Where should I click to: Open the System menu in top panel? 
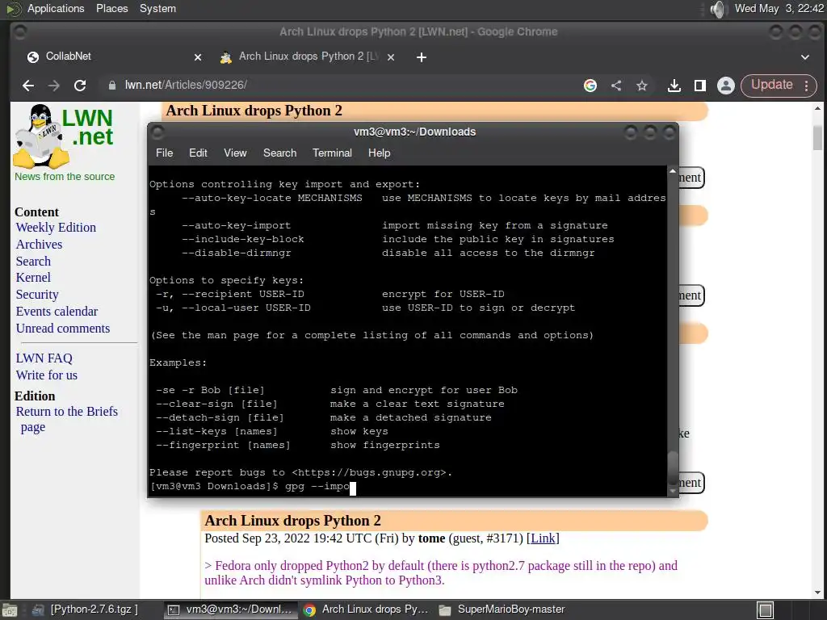157,8
